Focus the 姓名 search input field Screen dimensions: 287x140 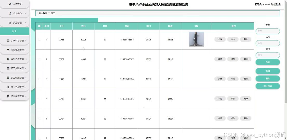point(268,43)
